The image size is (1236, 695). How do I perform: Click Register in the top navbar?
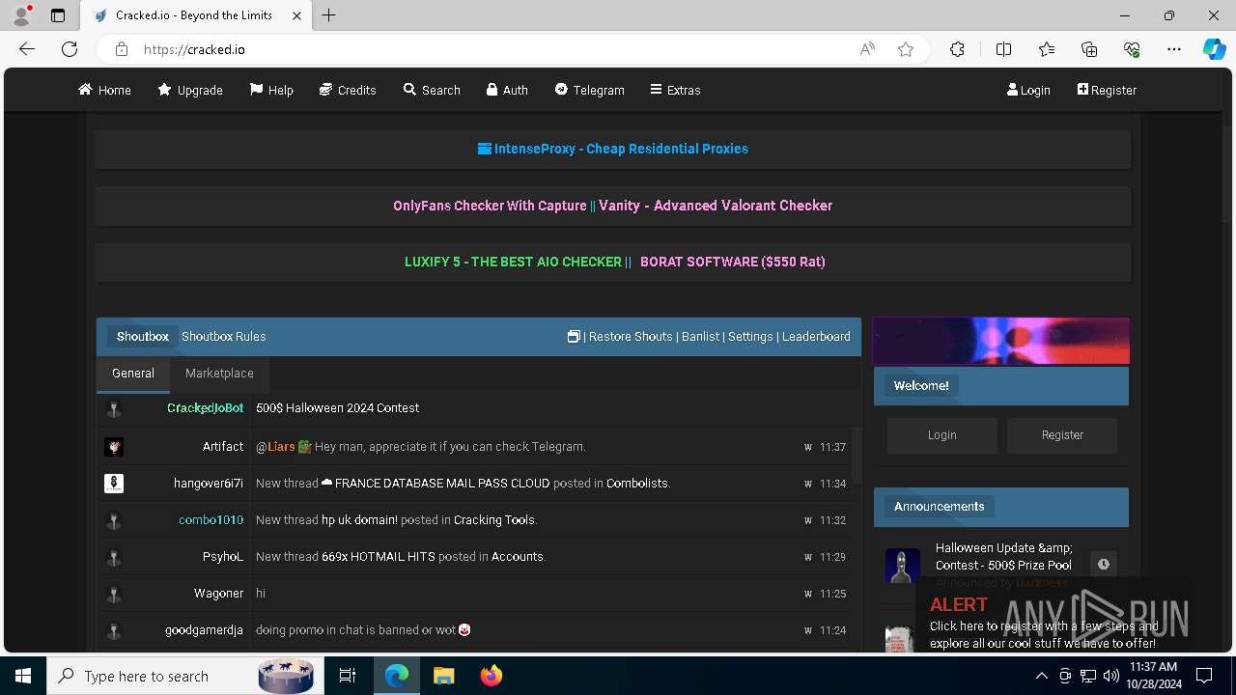click(1107, 90)
